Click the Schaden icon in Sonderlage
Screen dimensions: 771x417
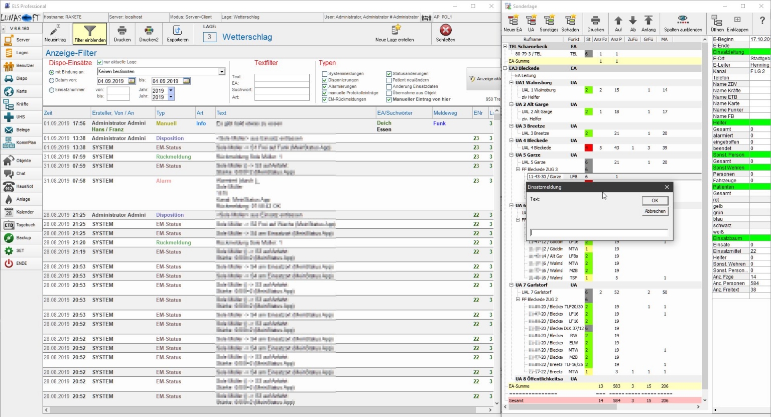click(570, 21)
